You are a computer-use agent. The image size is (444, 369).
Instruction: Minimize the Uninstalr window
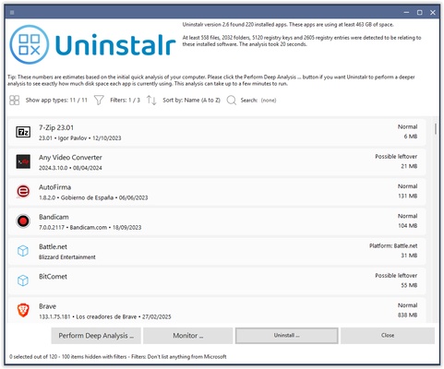tap(406, 13)
